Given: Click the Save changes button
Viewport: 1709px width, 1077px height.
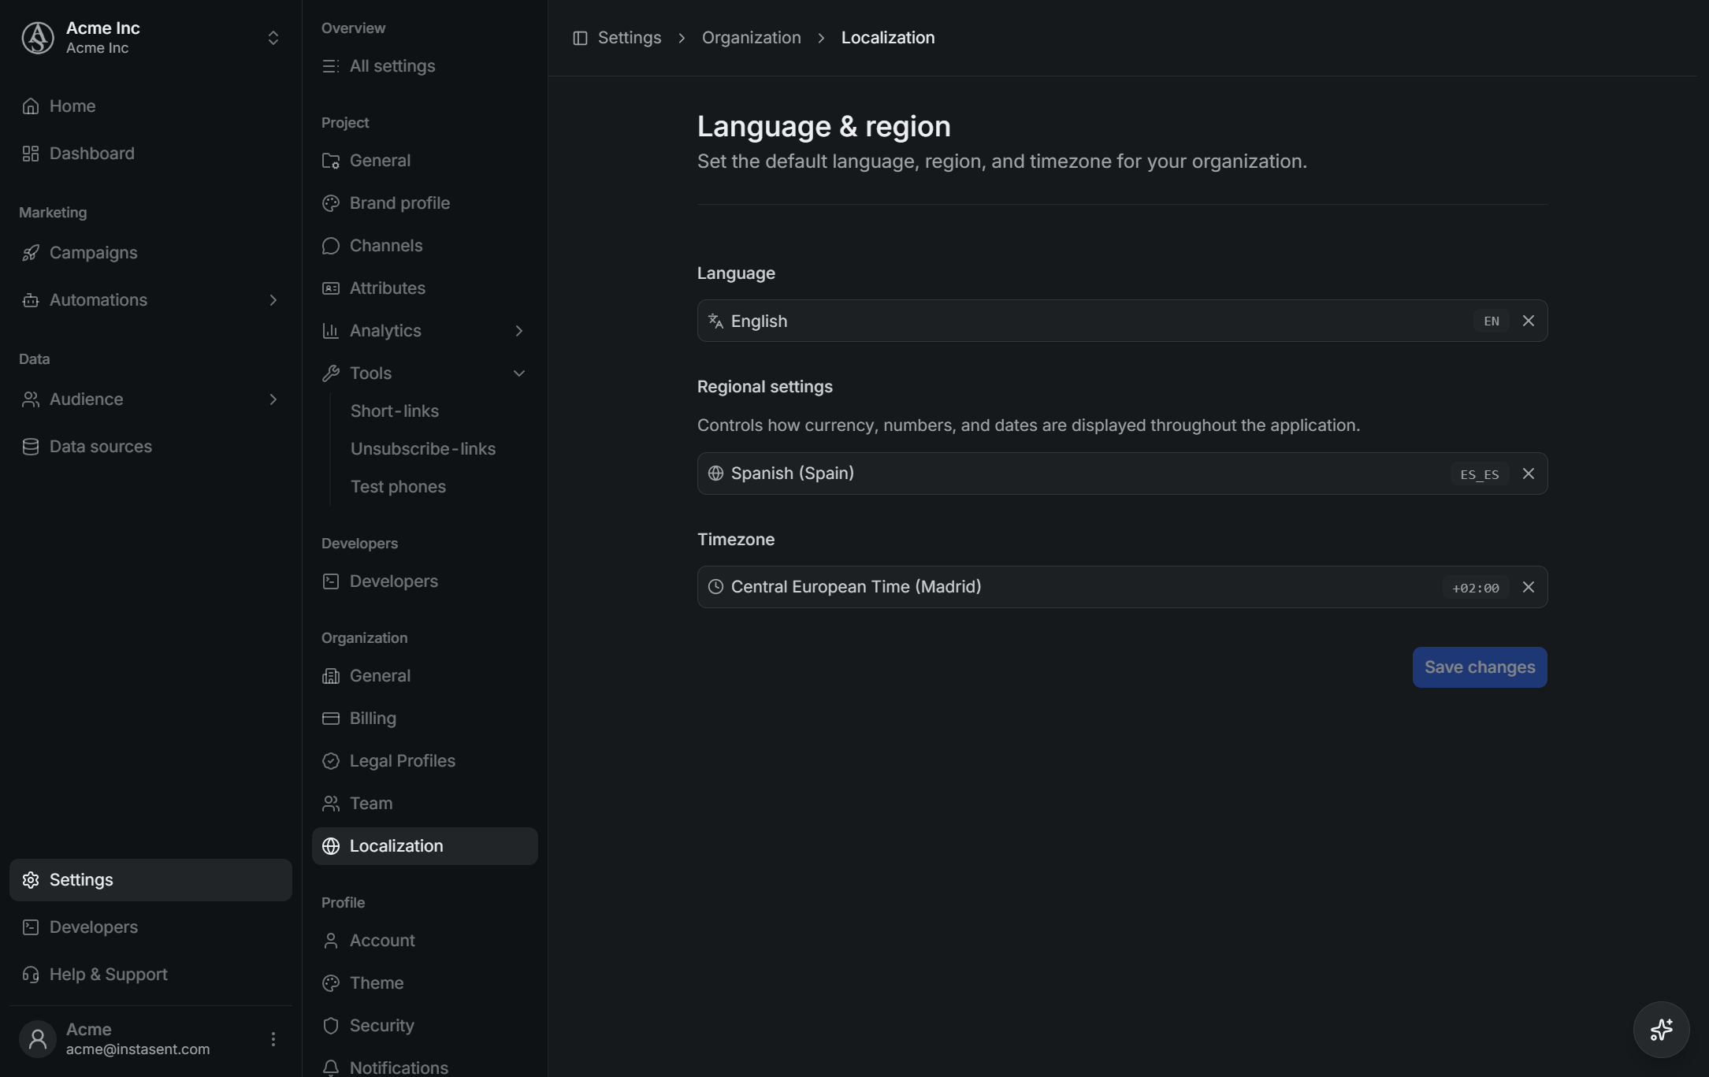Looking at the screenshot, I should tap(1479, 667).
